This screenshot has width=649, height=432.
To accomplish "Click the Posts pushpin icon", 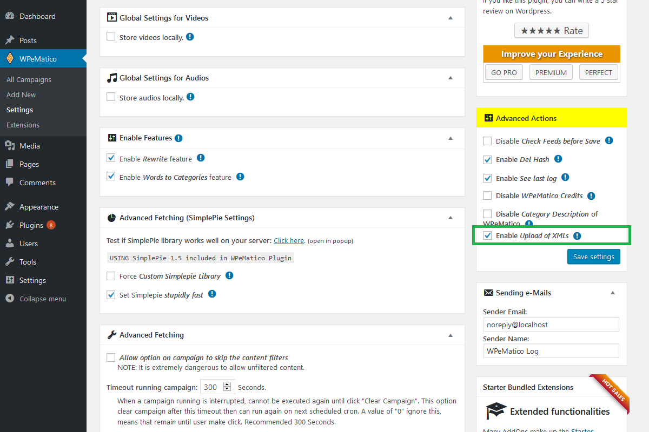I will [10, 40].
